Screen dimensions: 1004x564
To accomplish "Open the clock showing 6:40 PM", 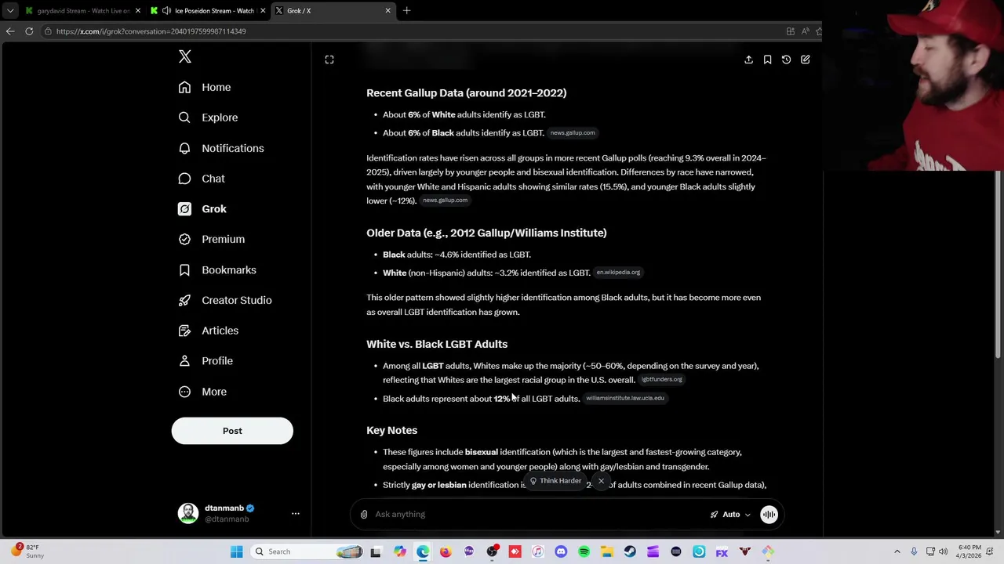I will point(969,551).
